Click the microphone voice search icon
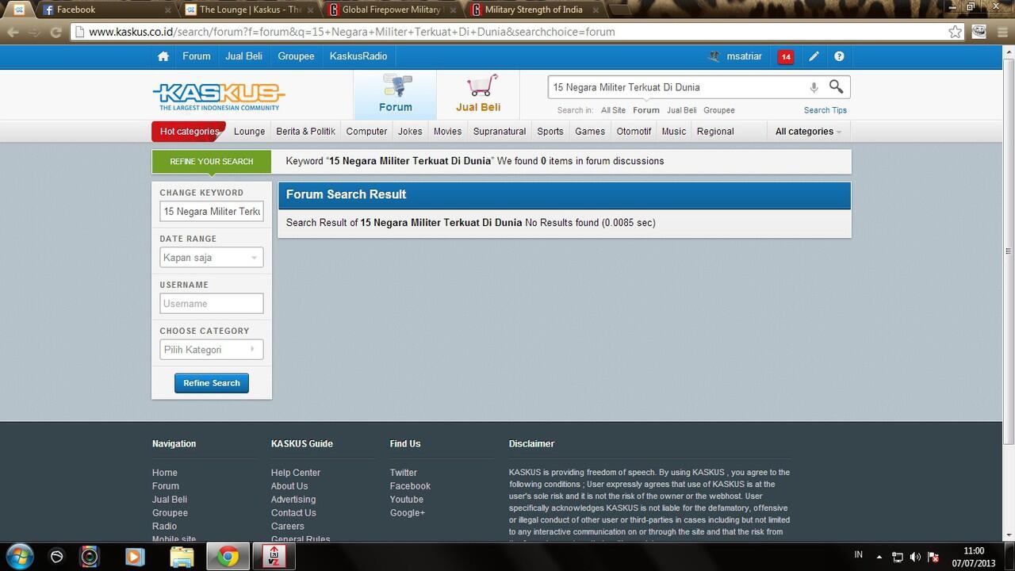1015x571 pixels. click(814, 87)
